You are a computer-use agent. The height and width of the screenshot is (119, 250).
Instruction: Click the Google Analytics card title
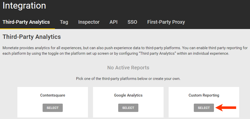pos(128,95)
